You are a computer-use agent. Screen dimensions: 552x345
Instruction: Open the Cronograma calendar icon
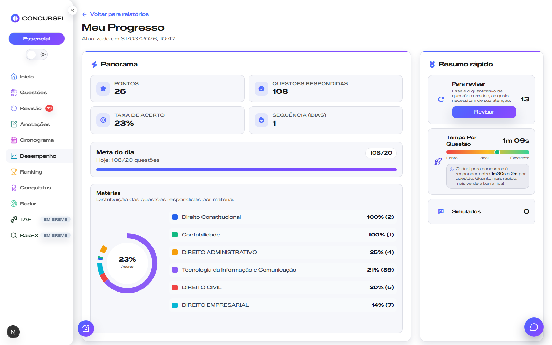(13, 140)
